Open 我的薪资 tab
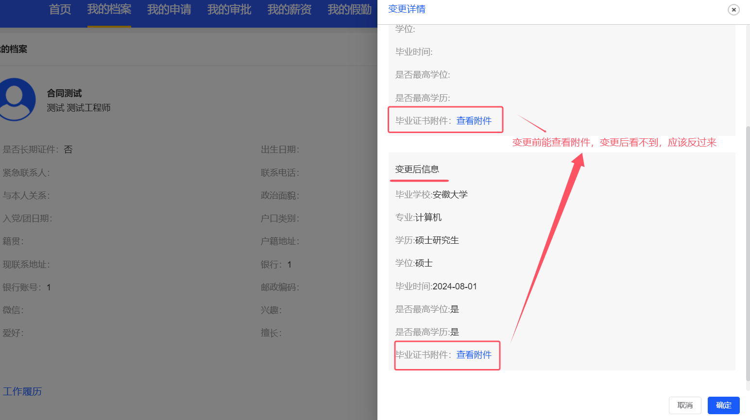The width and height of the screenshot is (750, 420). [290, 10]
